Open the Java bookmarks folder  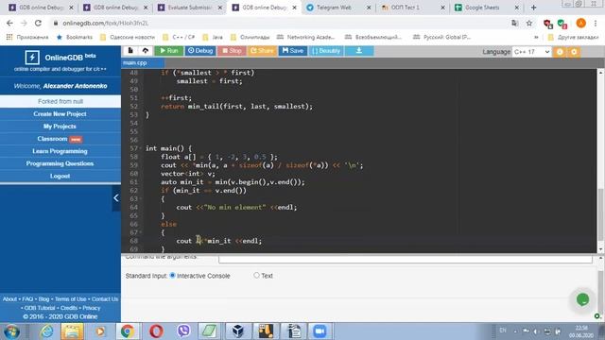click(213, 37)
